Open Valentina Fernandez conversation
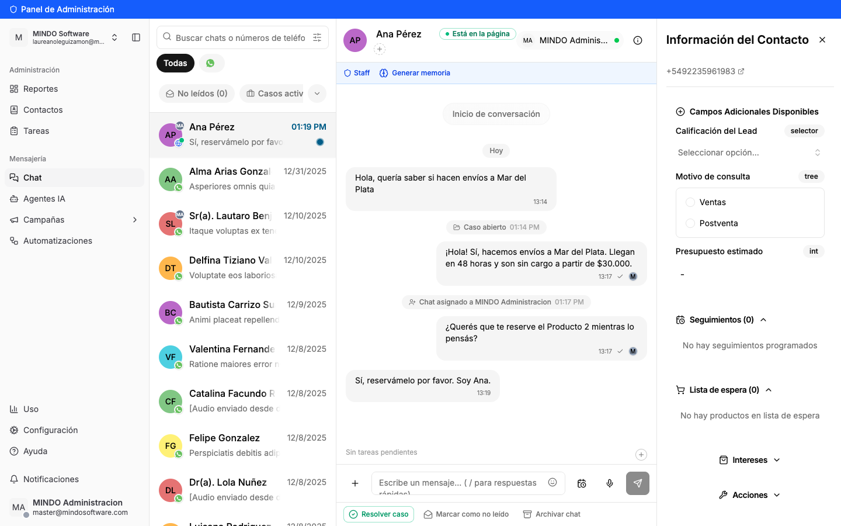Image resolution: width=841 pixels, height=526 pixels. [x=243, y=357]
